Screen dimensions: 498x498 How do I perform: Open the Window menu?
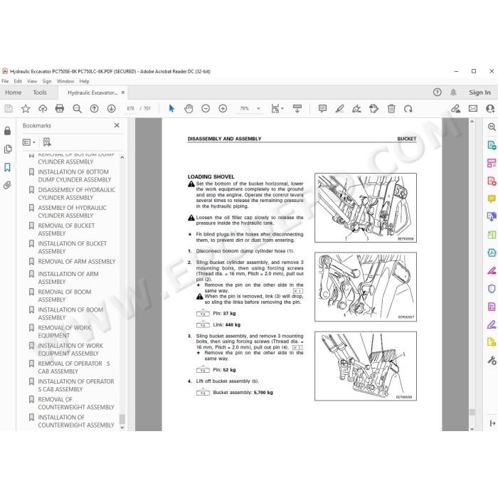click(65, 81)
